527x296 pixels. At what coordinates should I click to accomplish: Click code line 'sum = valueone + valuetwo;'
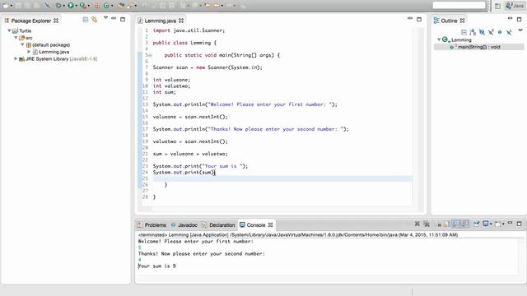point(190,154)
